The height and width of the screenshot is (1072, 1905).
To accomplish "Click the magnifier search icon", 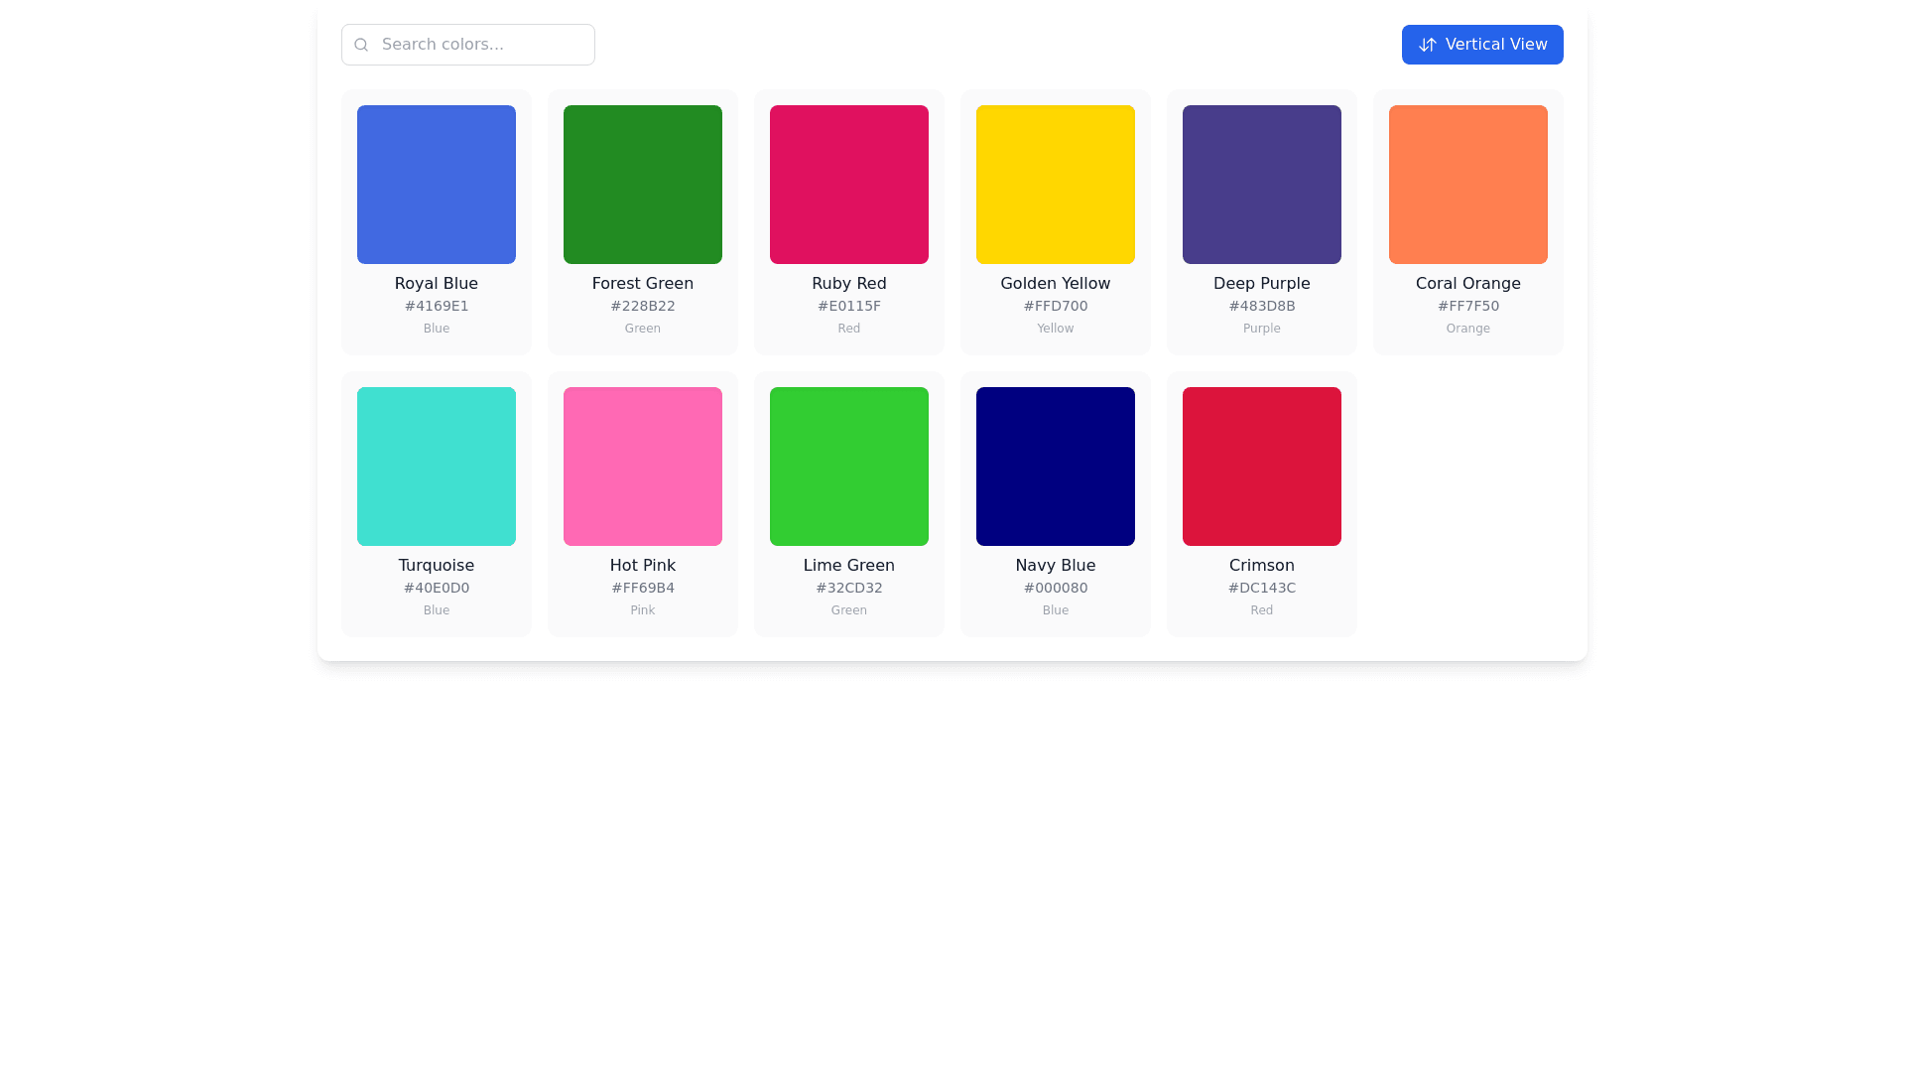I will [x=361, y=45].
